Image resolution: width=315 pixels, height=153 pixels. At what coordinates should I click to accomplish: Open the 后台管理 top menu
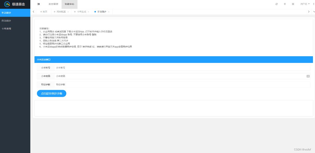pyautogui.click(x=53, y=4)
